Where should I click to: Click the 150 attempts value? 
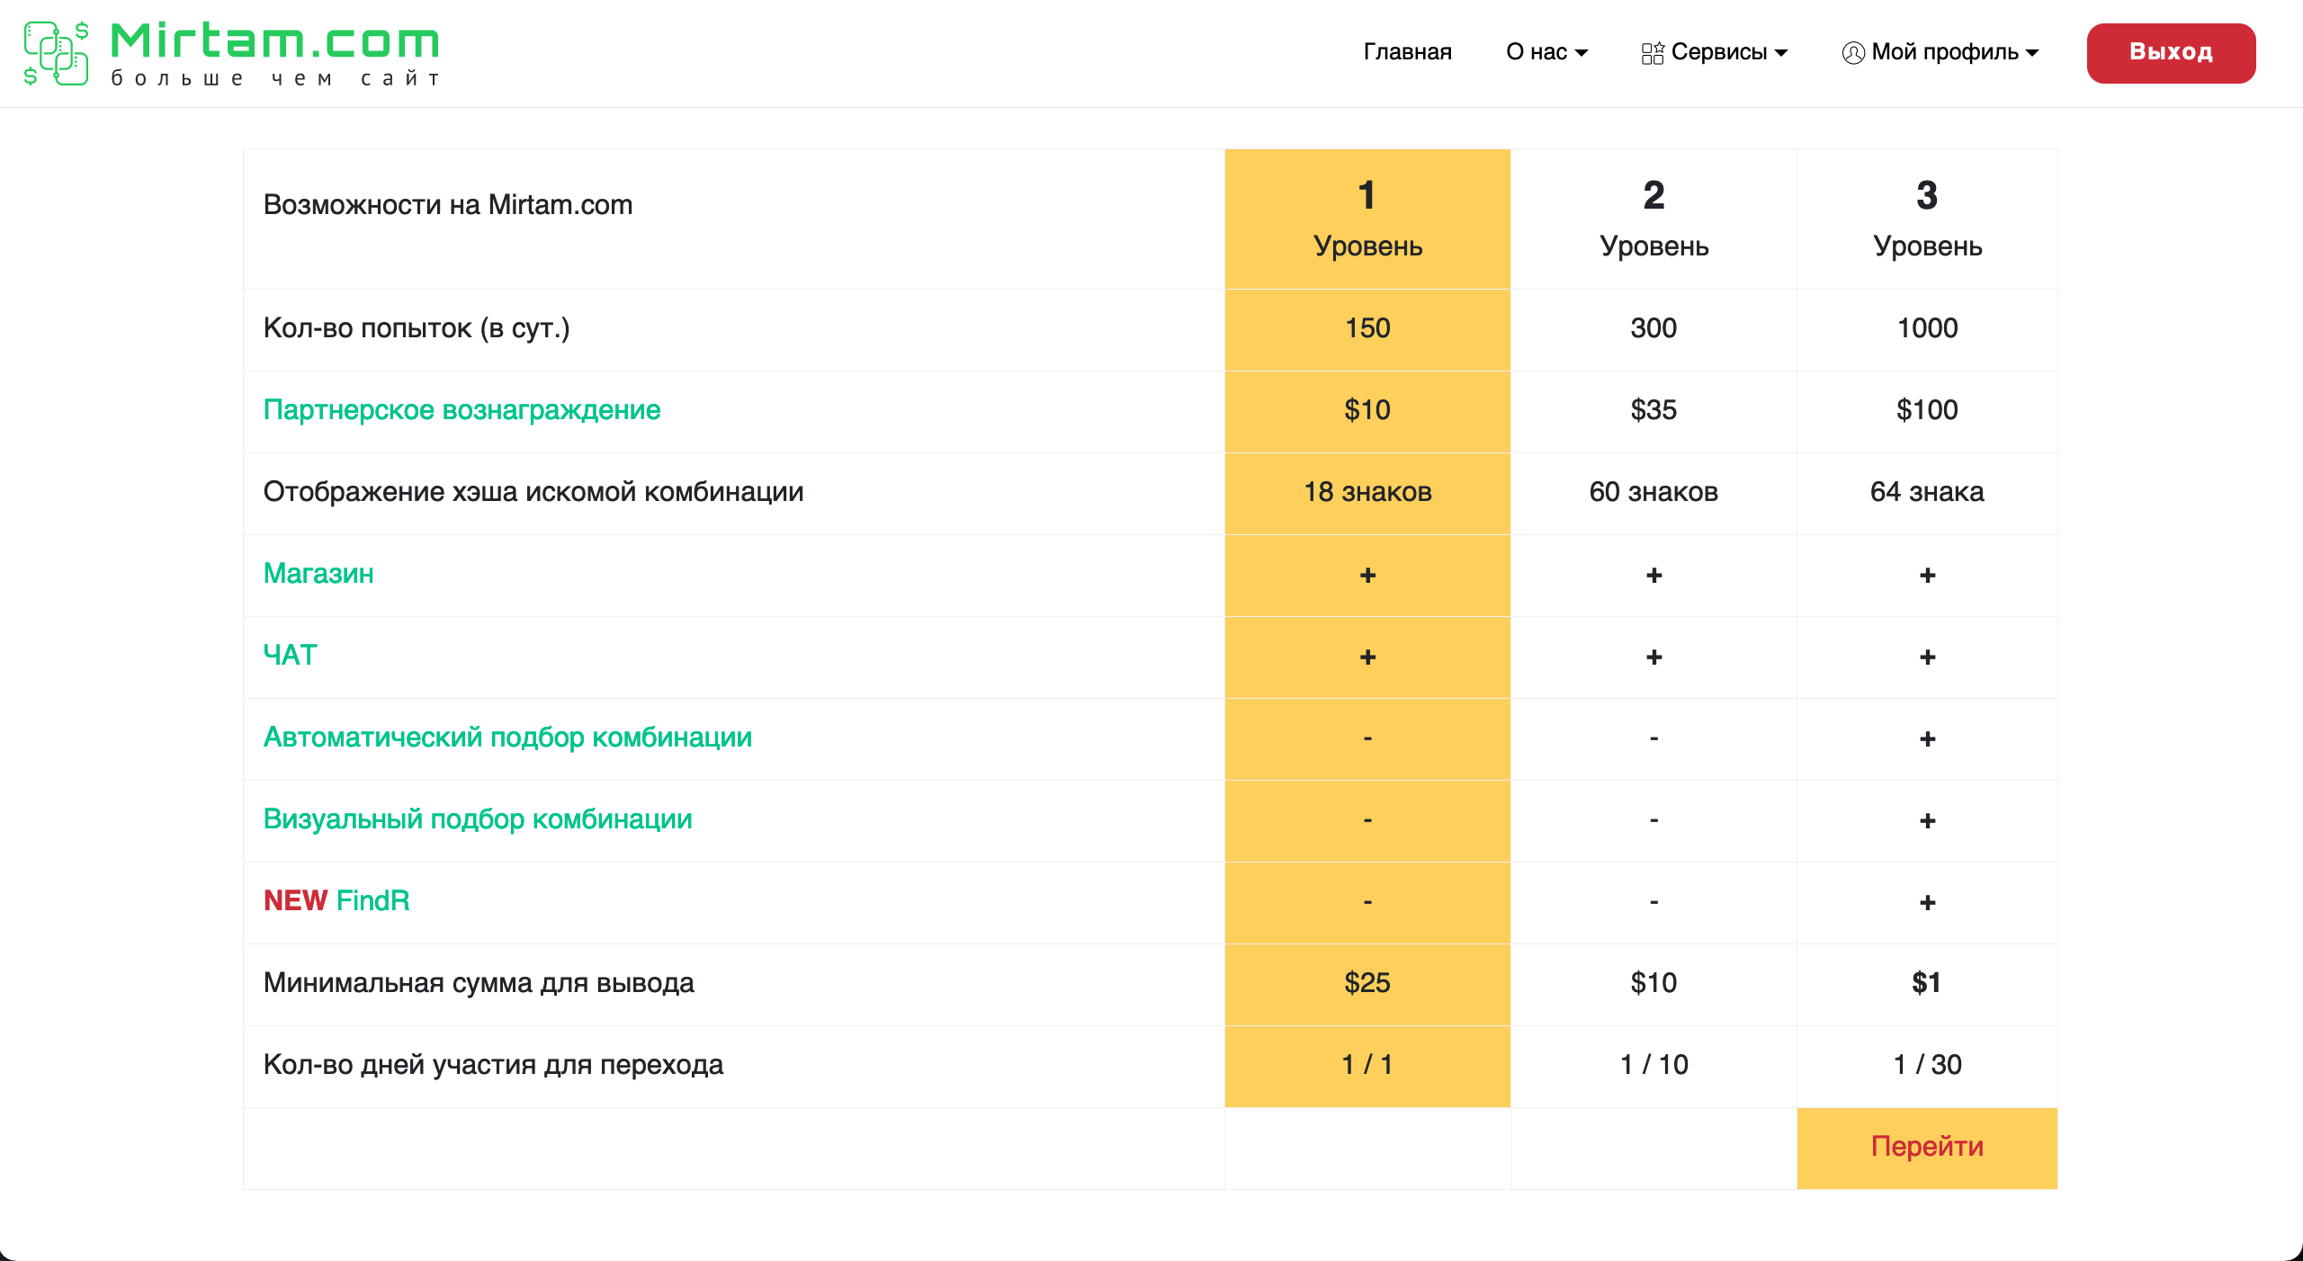pos(1367,328)
